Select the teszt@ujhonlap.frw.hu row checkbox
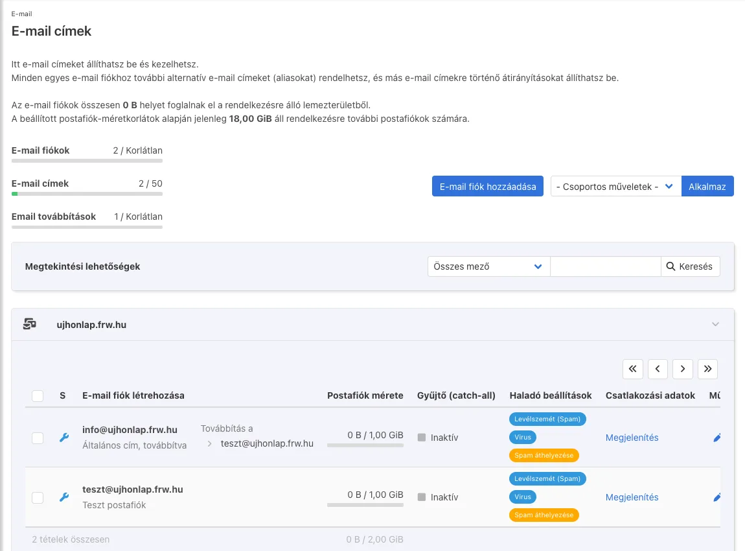 pos(38,497)
